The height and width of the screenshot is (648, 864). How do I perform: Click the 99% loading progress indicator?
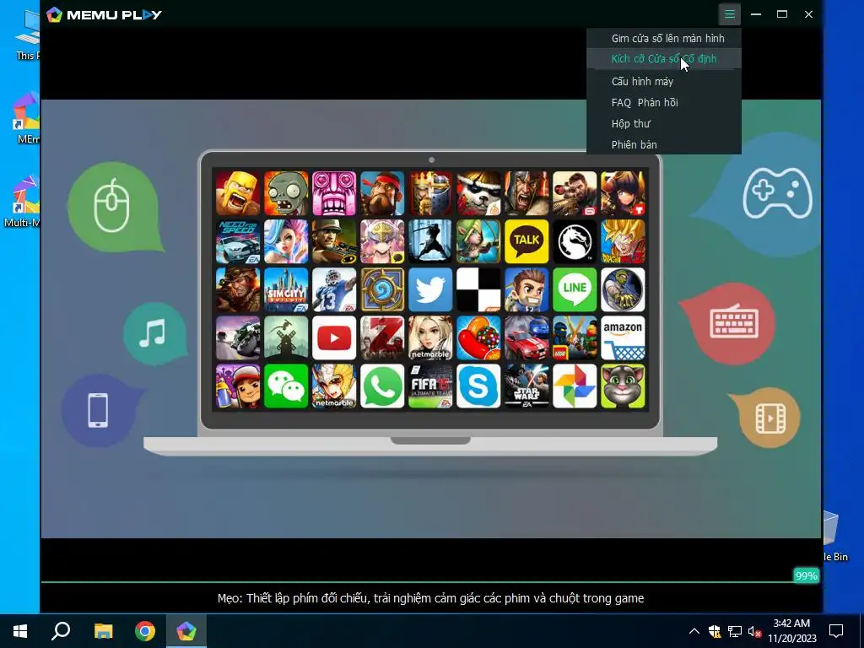click(x=806, y=575)
